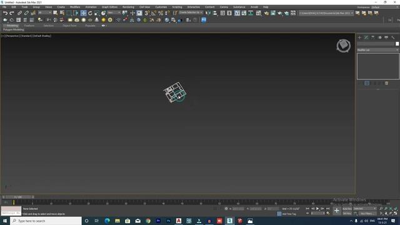
Task: Open the Select by Name dialog icon
Action: click(x=62, y=13)
